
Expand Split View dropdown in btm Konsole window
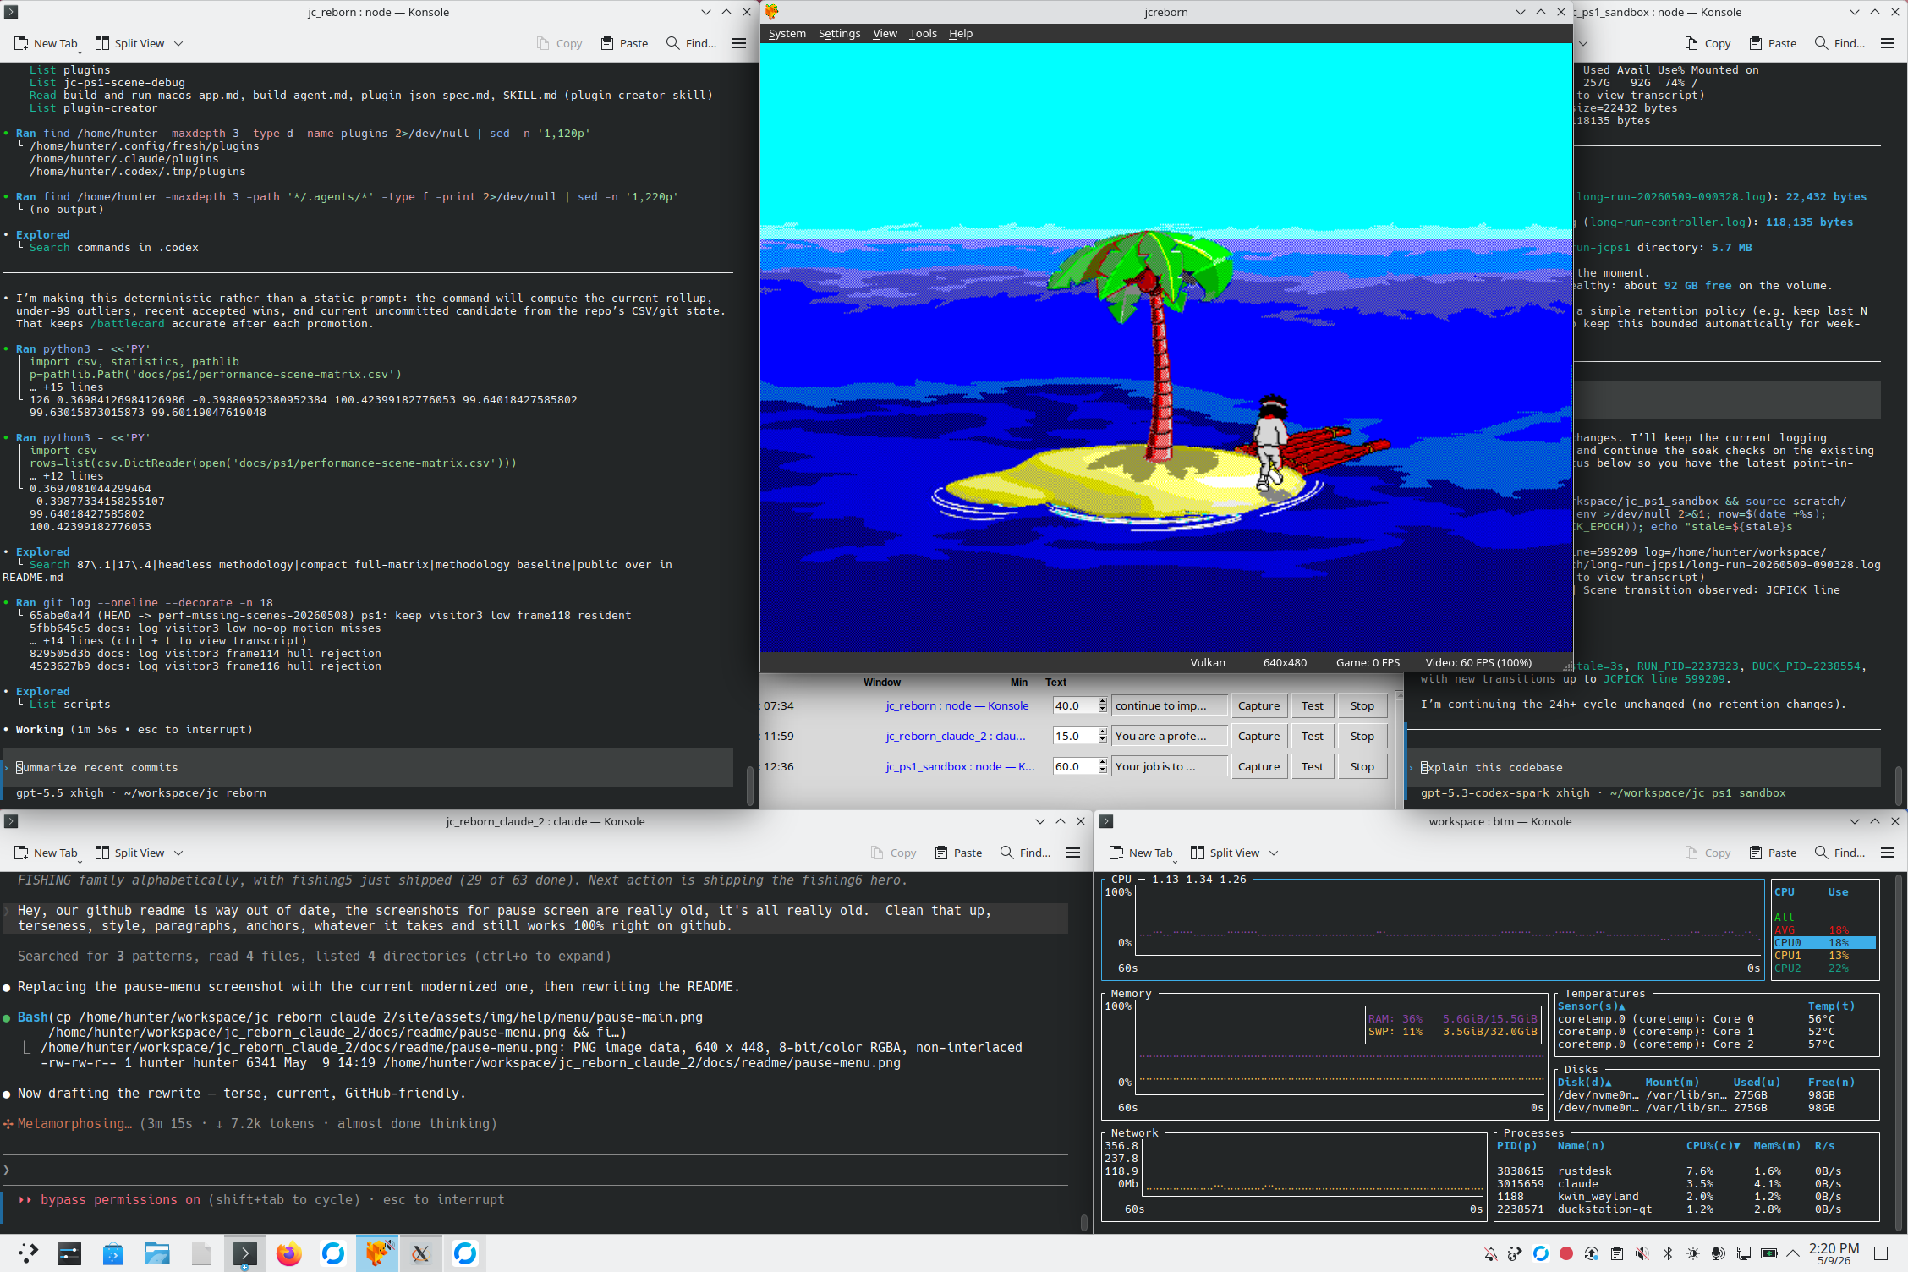(1274, 853)
